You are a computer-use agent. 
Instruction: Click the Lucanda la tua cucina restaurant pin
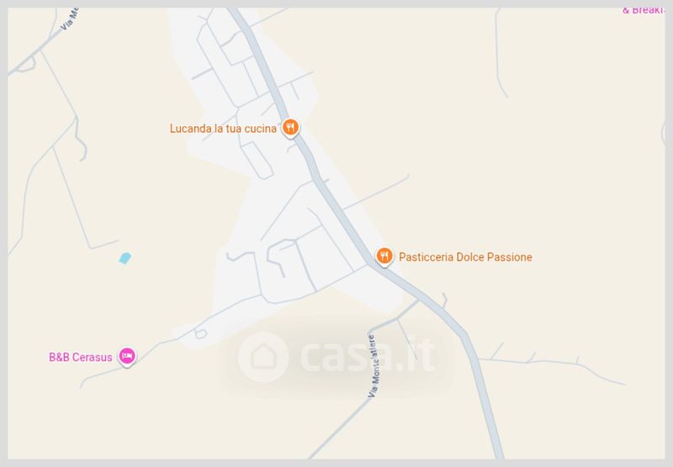(290, 128)
